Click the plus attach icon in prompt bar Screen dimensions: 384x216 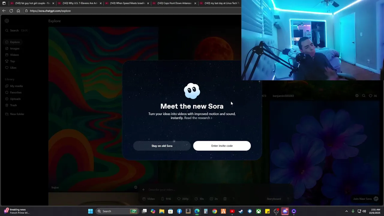point(143,190)
